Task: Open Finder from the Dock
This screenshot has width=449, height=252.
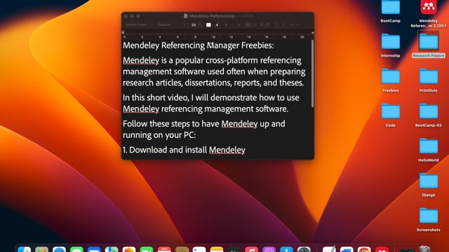Action: click(x=25, y=249)
